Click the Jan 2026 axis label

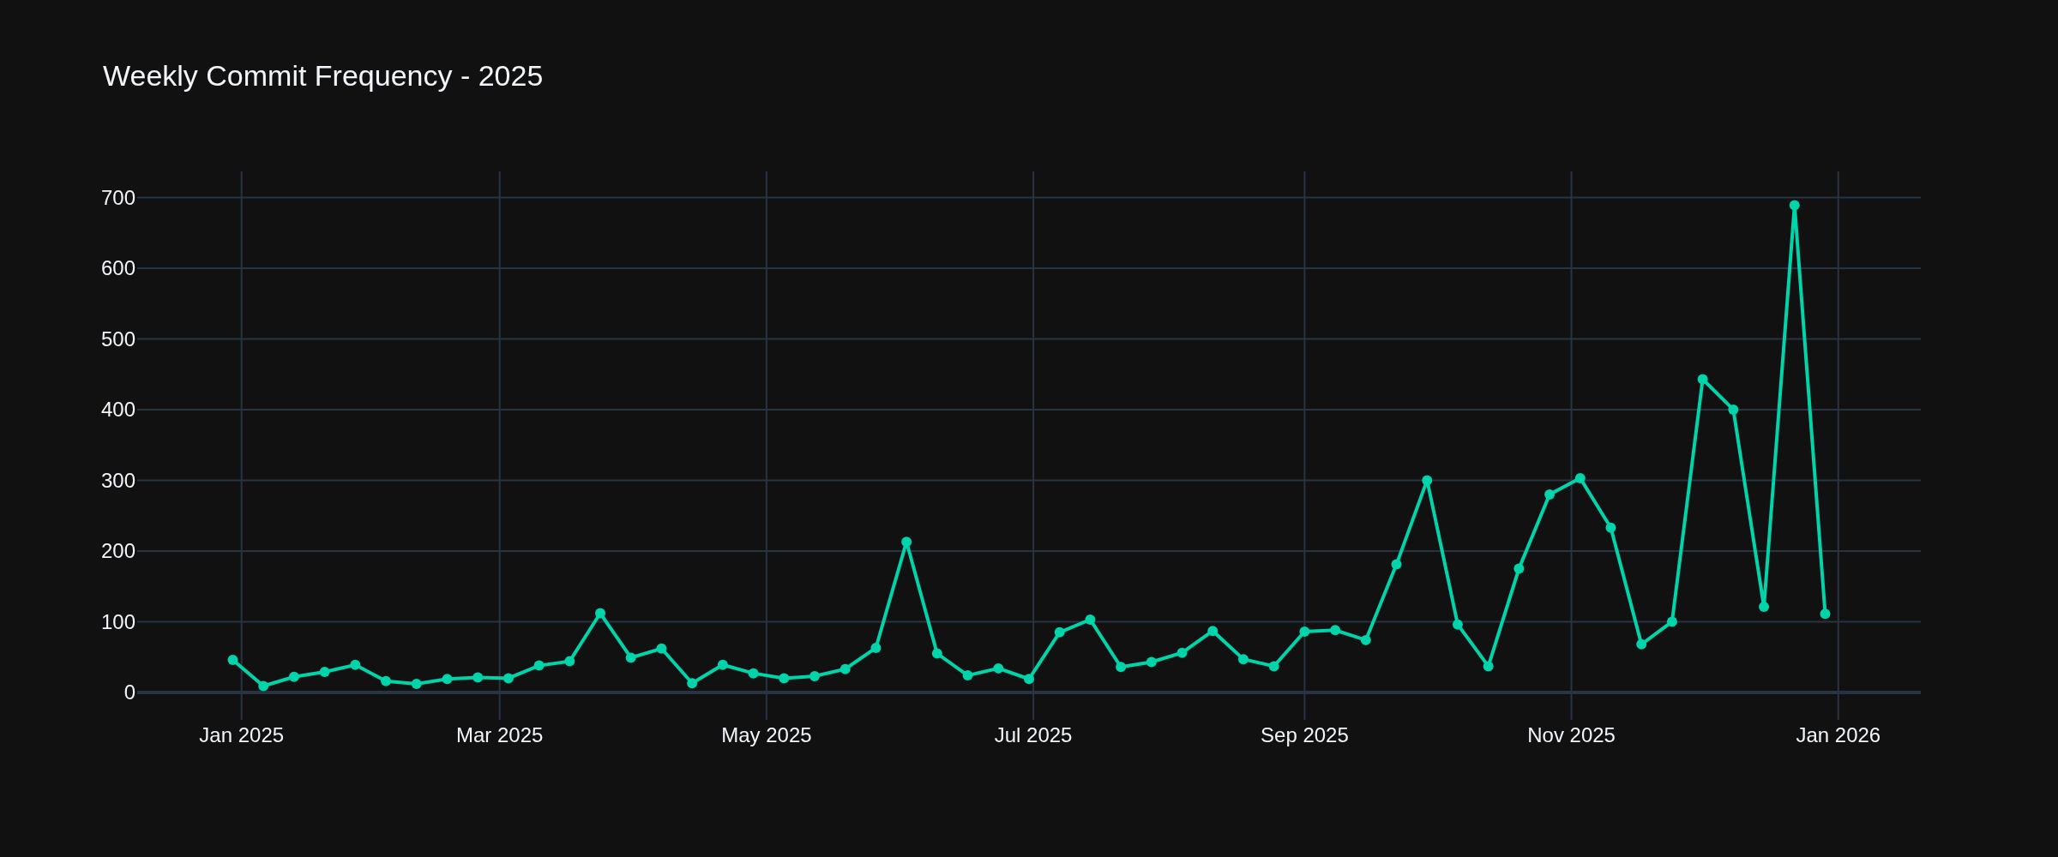tap(1839, 734)
